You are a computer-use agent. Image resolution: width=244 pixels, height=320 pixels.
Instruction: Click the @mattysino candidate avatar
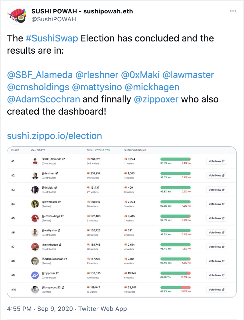point(35,233)
